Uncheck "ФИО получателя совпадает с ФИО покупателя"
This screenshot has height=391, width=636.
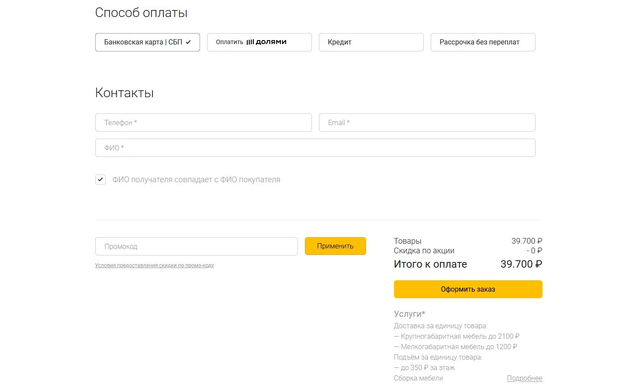tap(100, 179)
